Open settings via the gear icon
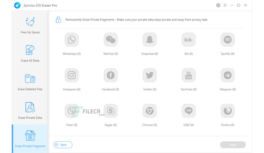264x153 pixels. tap(218, 5)
